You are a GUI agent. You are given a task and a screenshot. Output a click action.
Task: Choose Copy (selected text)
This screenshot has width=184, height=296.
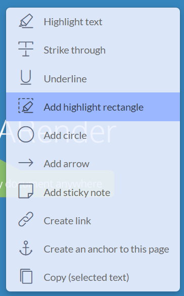[93, 277]
